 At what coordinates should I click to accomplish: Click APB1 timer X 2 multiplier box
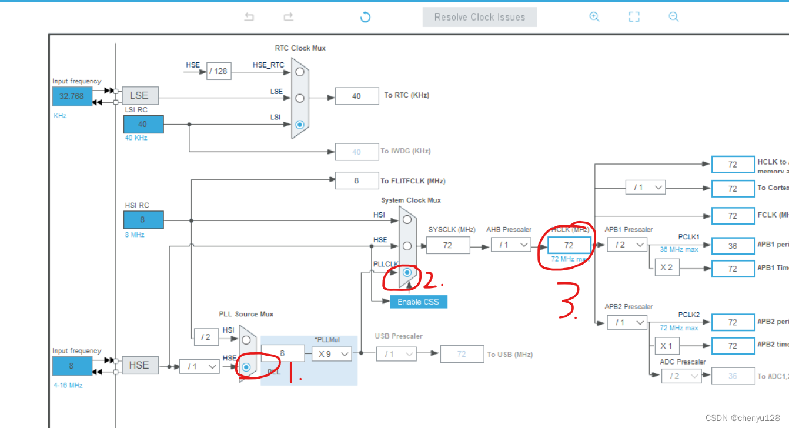pos(667,267)
